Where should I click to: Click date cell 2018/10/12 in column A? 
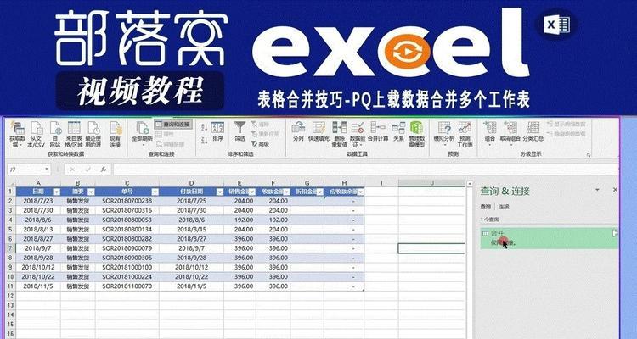pyautogui.click(x=38, y=267)
